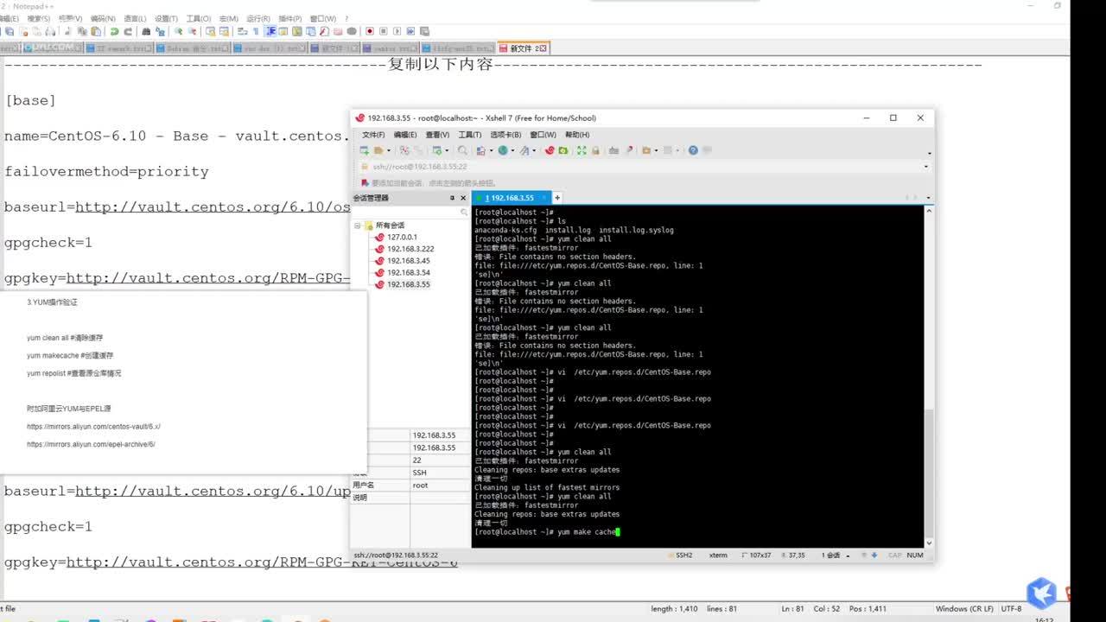Collapse the 所有会话 tree node
The height and width of the screenshot is (622, 1106).
coord(358,225)
